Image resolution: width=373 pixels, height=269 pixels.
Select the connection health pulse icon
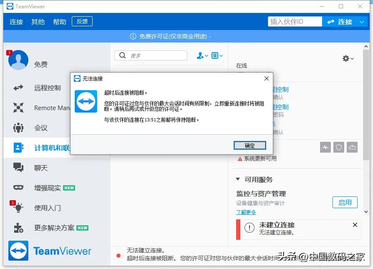pyautogui.click(x=325, y=147)
